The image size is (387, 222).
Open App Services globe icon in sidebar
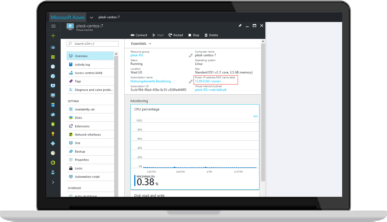pyautogui.click(x=53, y=76)
